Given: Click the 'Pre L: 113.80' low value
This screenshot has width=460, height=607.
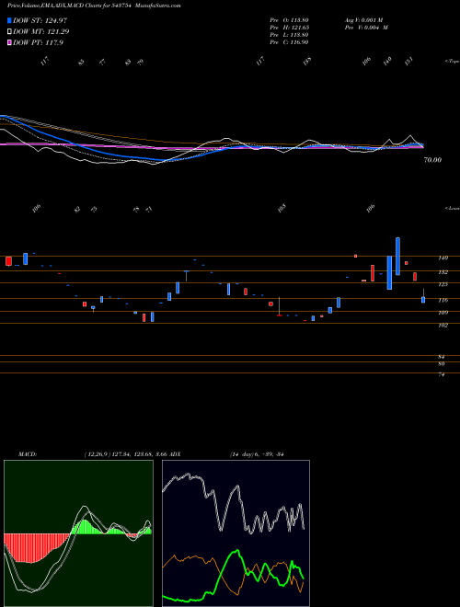Looking at the screenshot, I should (289, 35).
